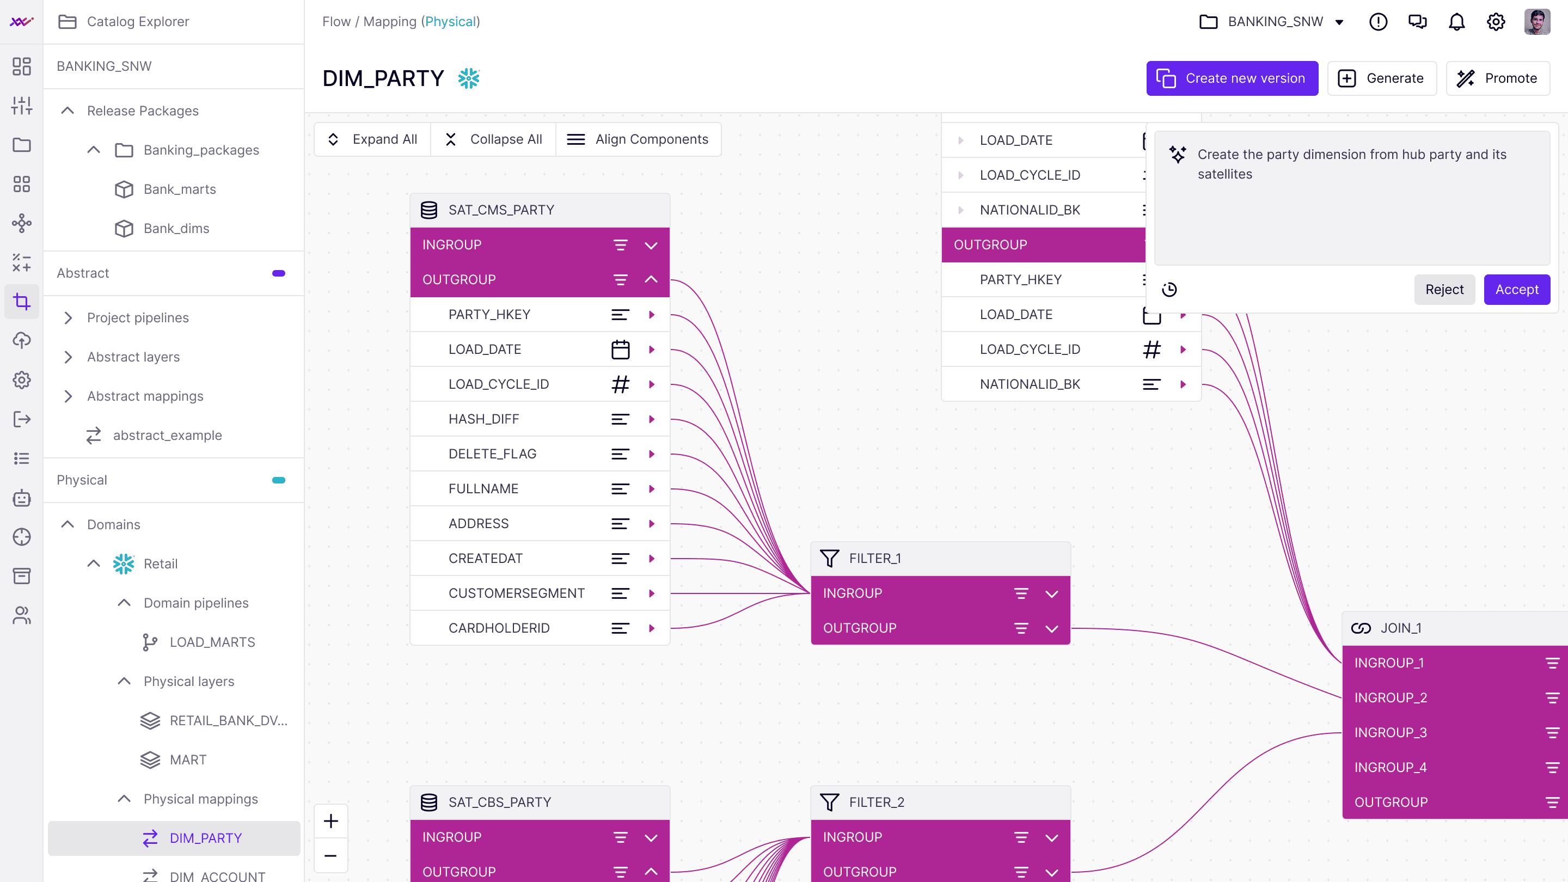Screen dimensions: 1568x882
Task: Open the chat messages icon
Action: click(1417, 22)
